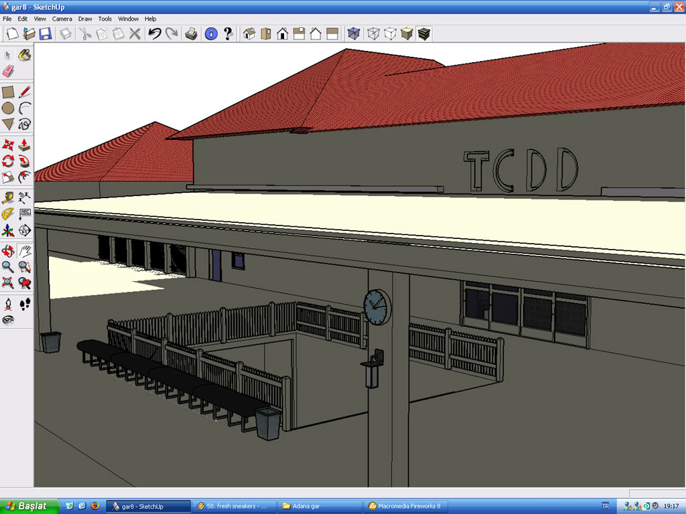The image size is (686, 514).
Task: Activate the Walk footprints tool
Action: [25, 304]
